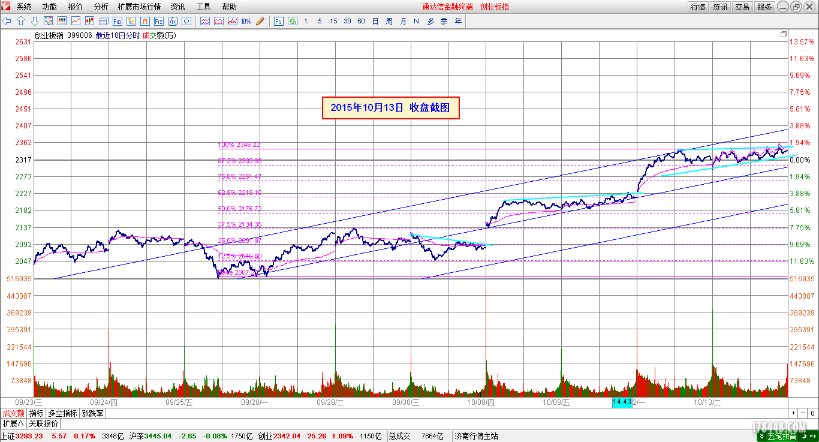
Task: Toggle the 10% coordinate scale button
Action: click(246, 21)
